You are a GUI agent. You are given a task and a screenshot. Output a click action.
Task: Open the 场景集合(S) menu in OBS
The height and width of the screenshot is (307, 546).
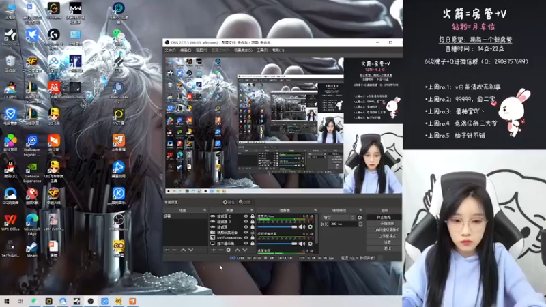coord(243,50)
